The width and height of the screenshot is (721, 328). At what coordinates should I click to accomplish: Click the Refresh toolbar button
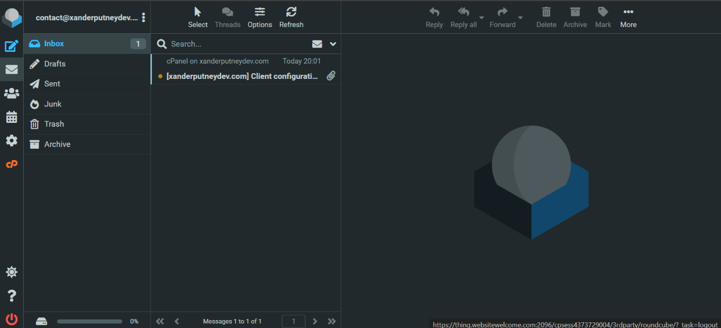tap(291, 17)
